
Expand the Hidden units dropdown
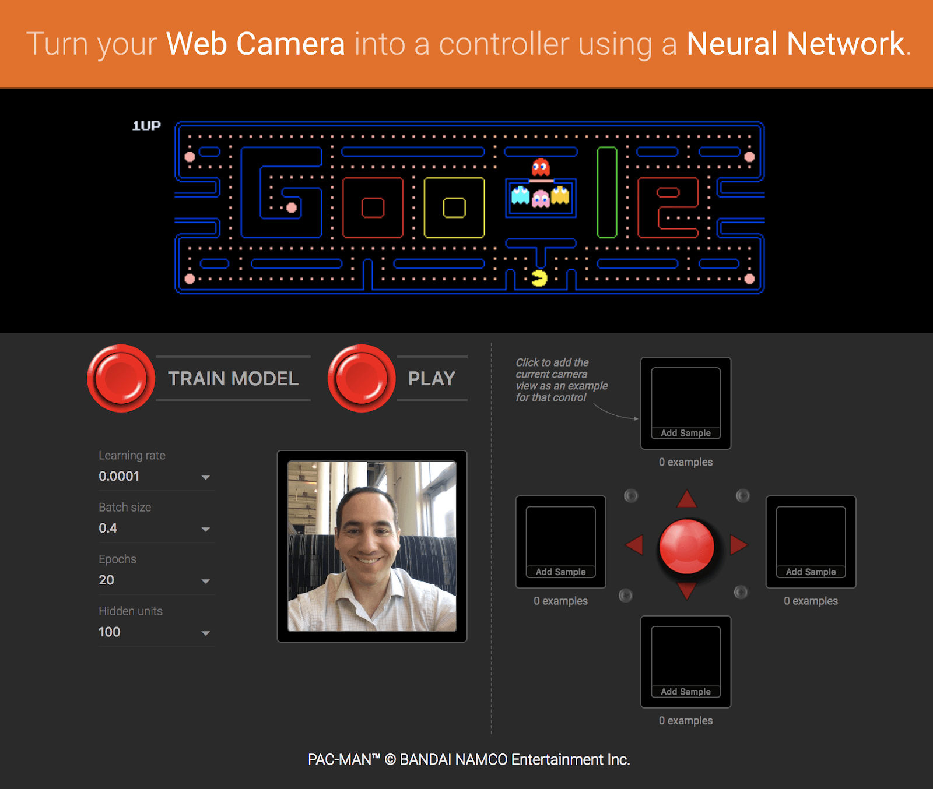[x=156, y=632]
